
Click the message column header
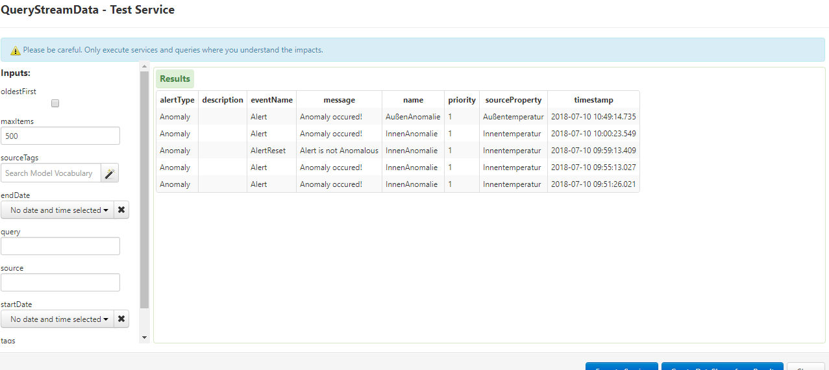click(x=340, y=100)
